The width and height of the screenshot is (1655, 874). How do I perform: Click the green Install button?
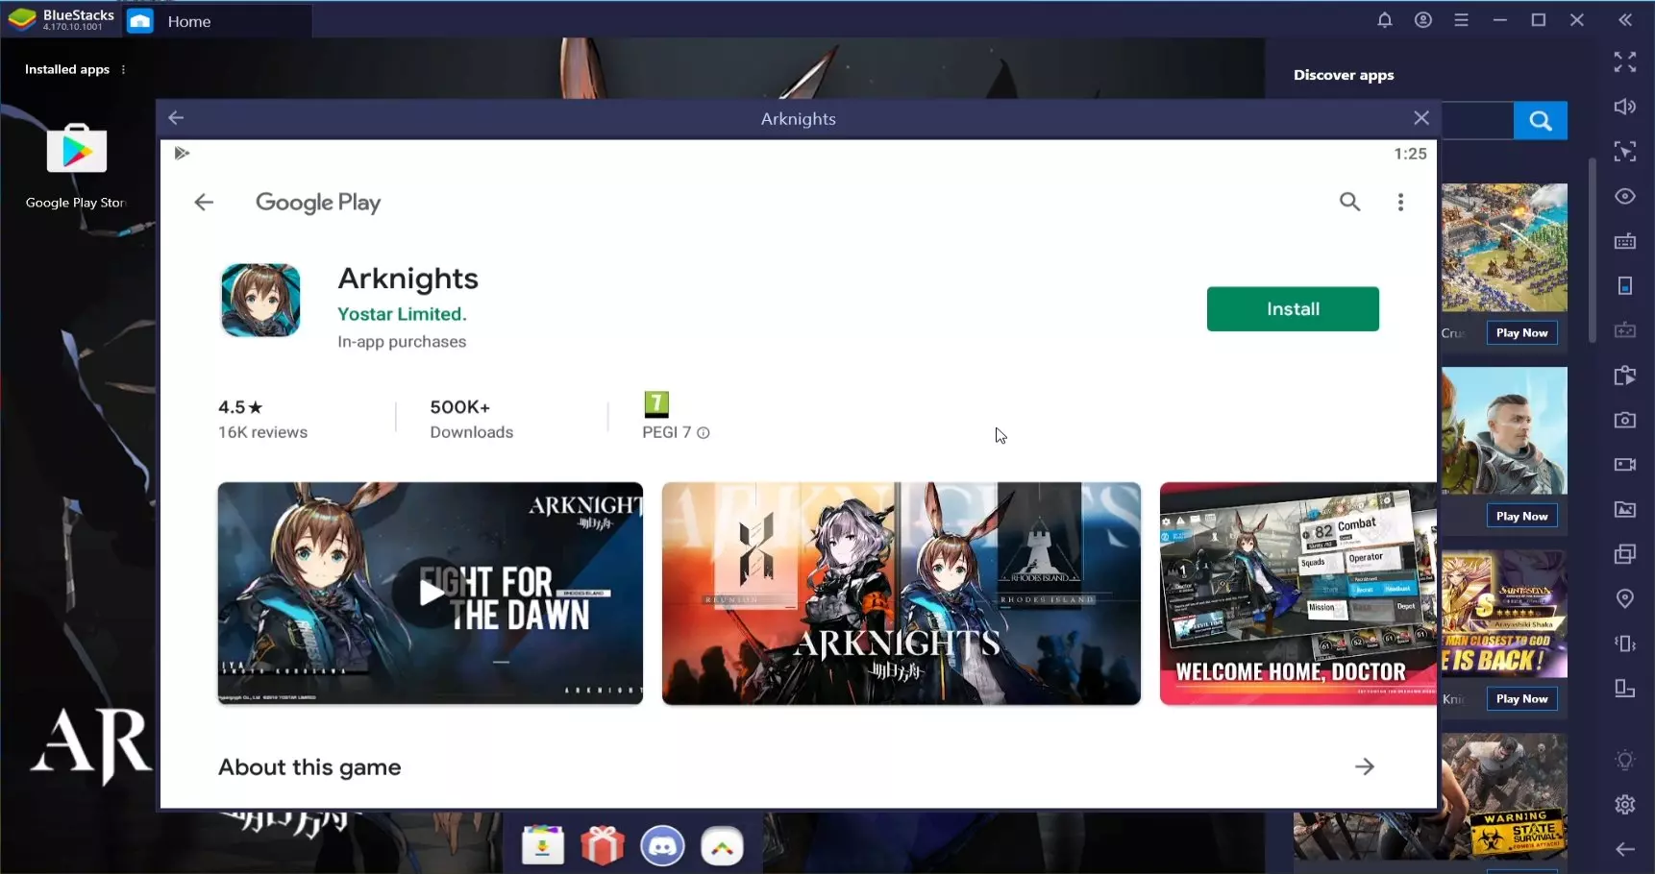coord(1292,309)
